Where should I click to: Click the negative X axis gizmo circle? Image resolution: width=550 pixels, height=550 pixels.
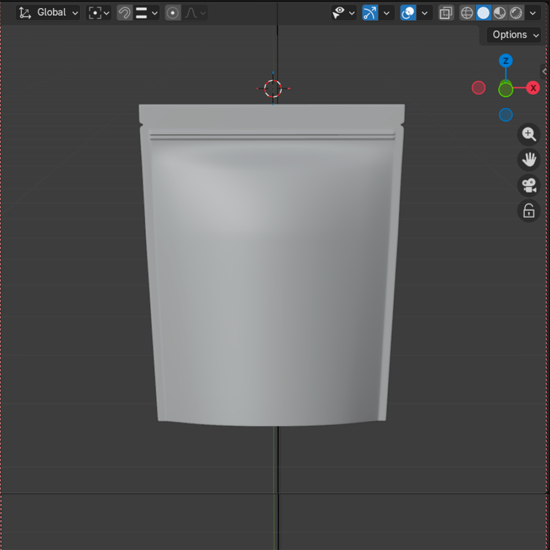479,87
